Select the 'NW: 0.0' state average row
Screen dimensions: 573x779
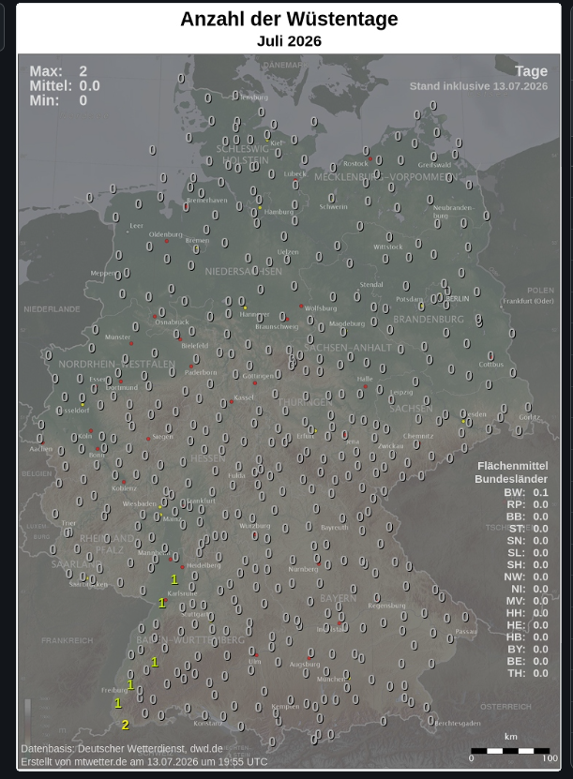(x=526, y=577)
